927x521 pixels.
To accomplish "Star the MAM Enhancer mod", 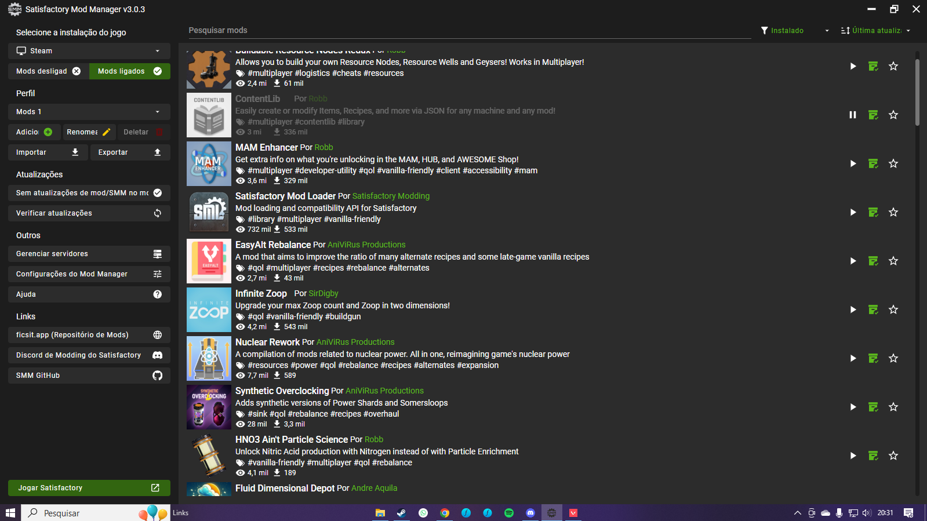I will point(893,163).
